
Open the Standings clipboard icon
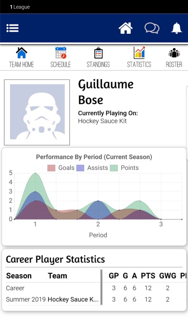click(x=98, y=53)
